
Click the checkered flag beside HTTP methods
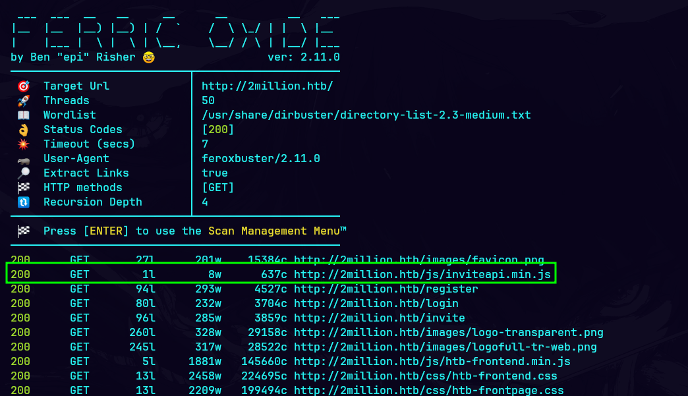coord(23,188)
